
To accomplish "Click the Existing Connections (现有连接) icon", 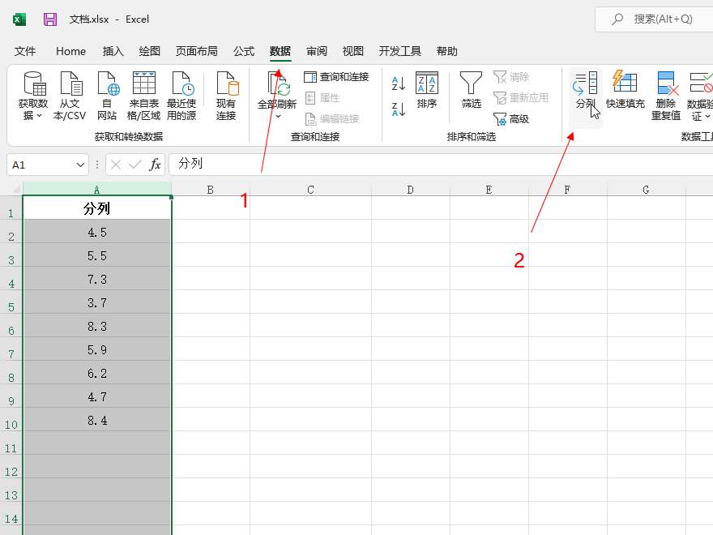I will point(226,84).
